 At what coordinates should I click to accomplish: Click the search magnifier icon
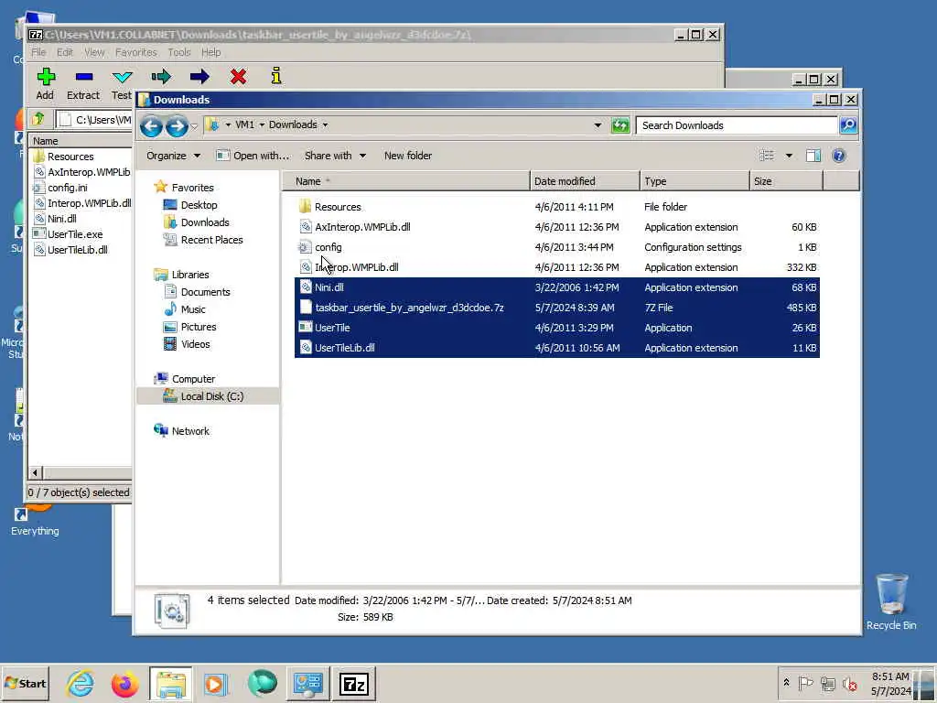[x=848, y=124]
